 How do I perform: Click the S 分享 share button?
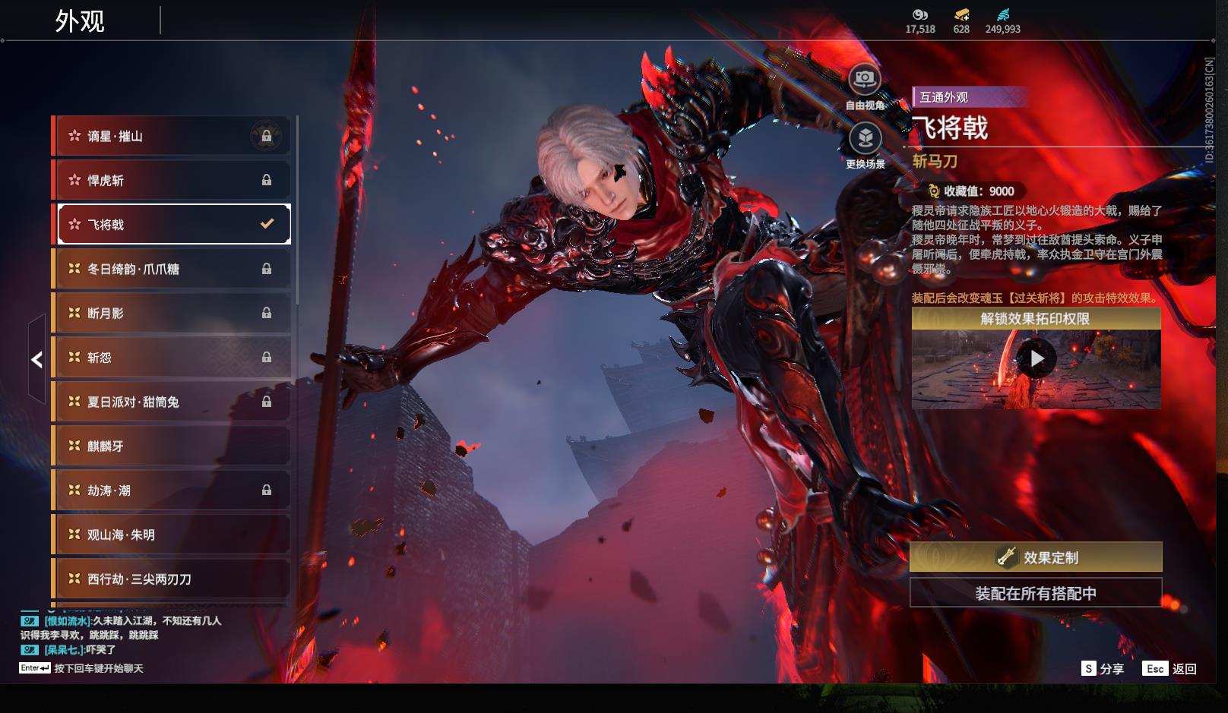point(1103,668)
